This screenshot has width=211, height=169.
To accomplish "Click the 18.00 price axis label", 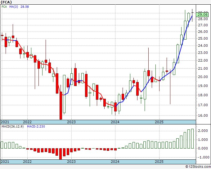I will 203,95.
